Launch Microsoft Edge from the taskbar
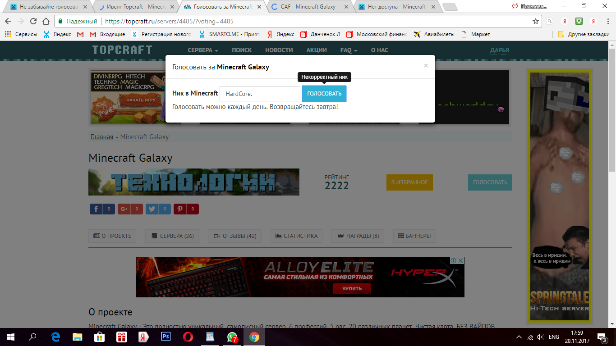The height and width of the screenshot is (346, 616). pyautogui.click(x=55, y=337)
